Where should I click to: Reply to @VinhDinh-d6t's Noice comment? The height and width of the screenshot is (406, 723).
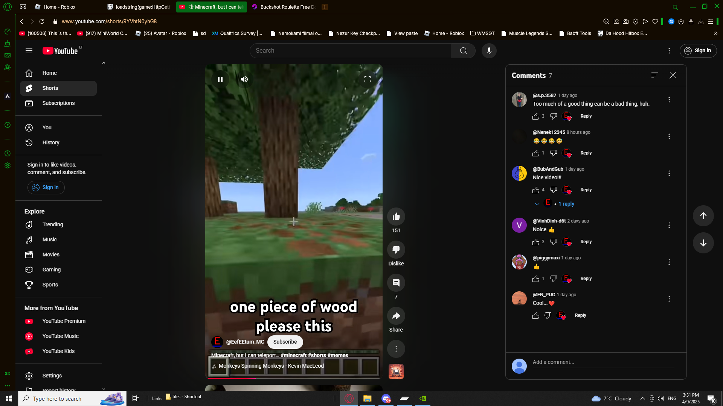(586, 242)
